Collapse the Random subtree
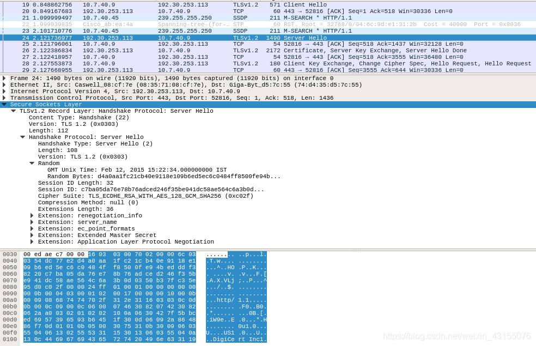536x346 pixels. tap(32, 163)
